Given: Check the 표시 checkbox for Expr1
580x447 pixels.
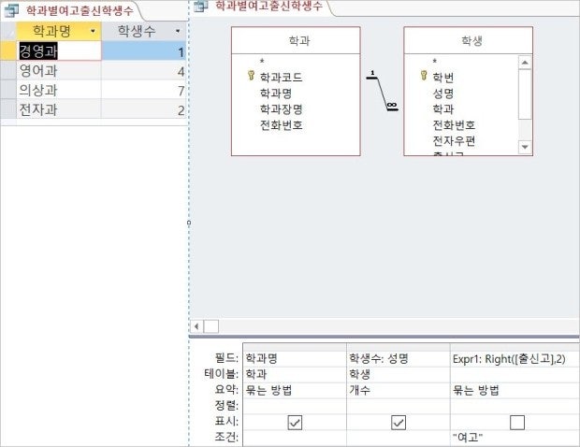Looking at the screenshot, I should (517, 423).
